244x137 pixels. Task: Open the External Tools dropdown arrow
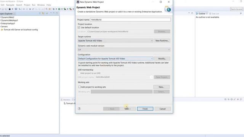click(73, 9)
